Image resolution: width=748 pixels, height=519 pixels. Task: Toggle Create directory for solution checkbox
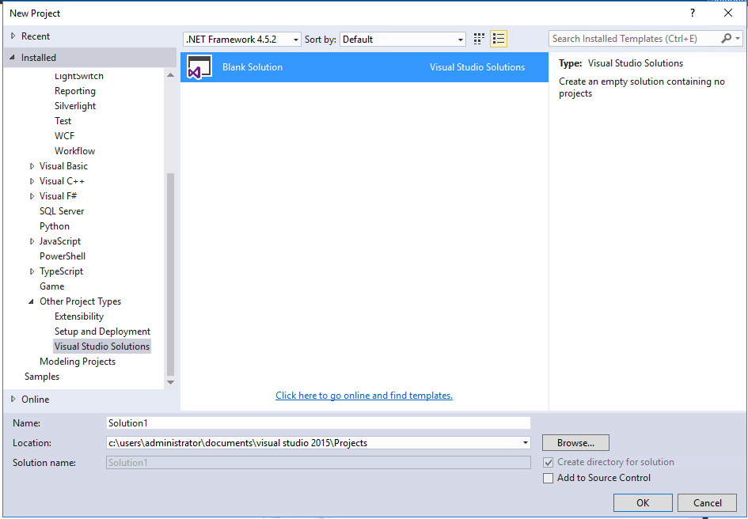coord(548,462)
